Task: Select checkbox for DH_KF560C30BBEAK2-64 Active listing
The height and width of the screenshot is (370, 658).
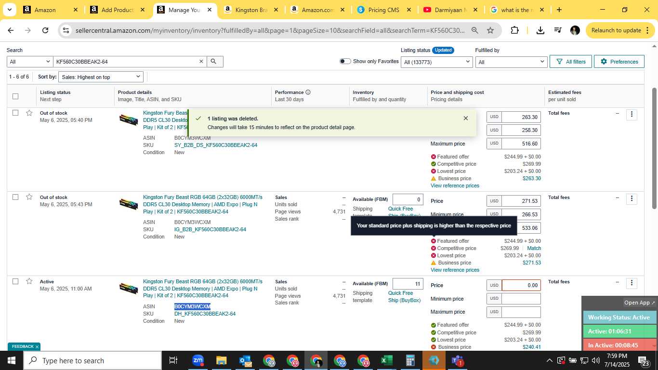Action: [15, 281]
